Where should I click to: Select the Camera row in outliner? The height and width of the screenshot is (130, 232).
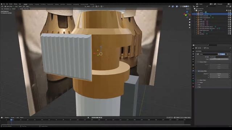click(x=212, y=12)
